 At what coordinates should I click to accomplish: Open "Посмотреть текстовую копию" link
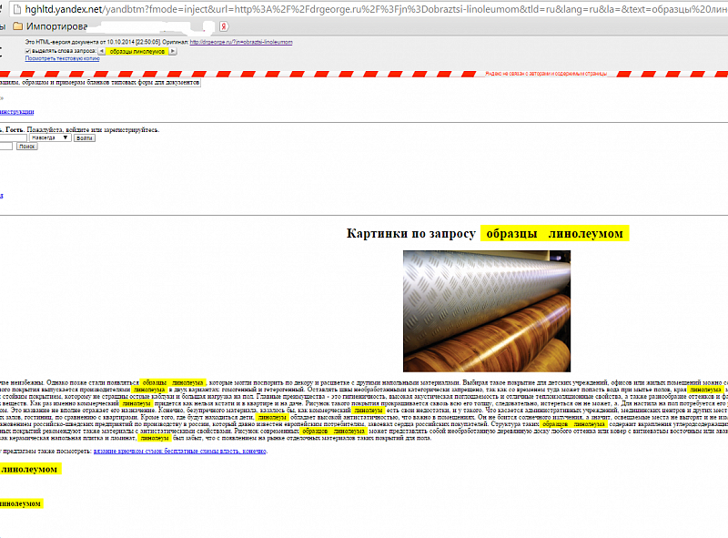tap(62, 58)
